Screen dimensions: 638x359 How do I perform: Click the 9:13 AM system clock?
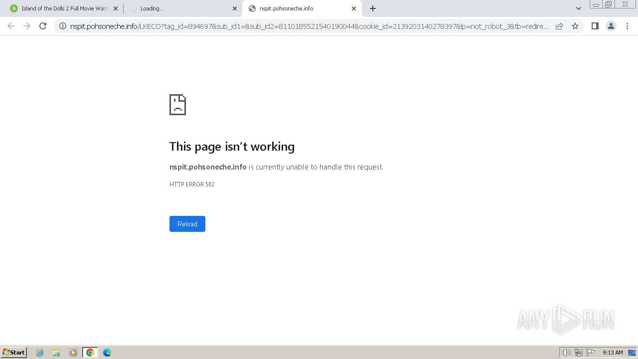click(x=613, y=353)
